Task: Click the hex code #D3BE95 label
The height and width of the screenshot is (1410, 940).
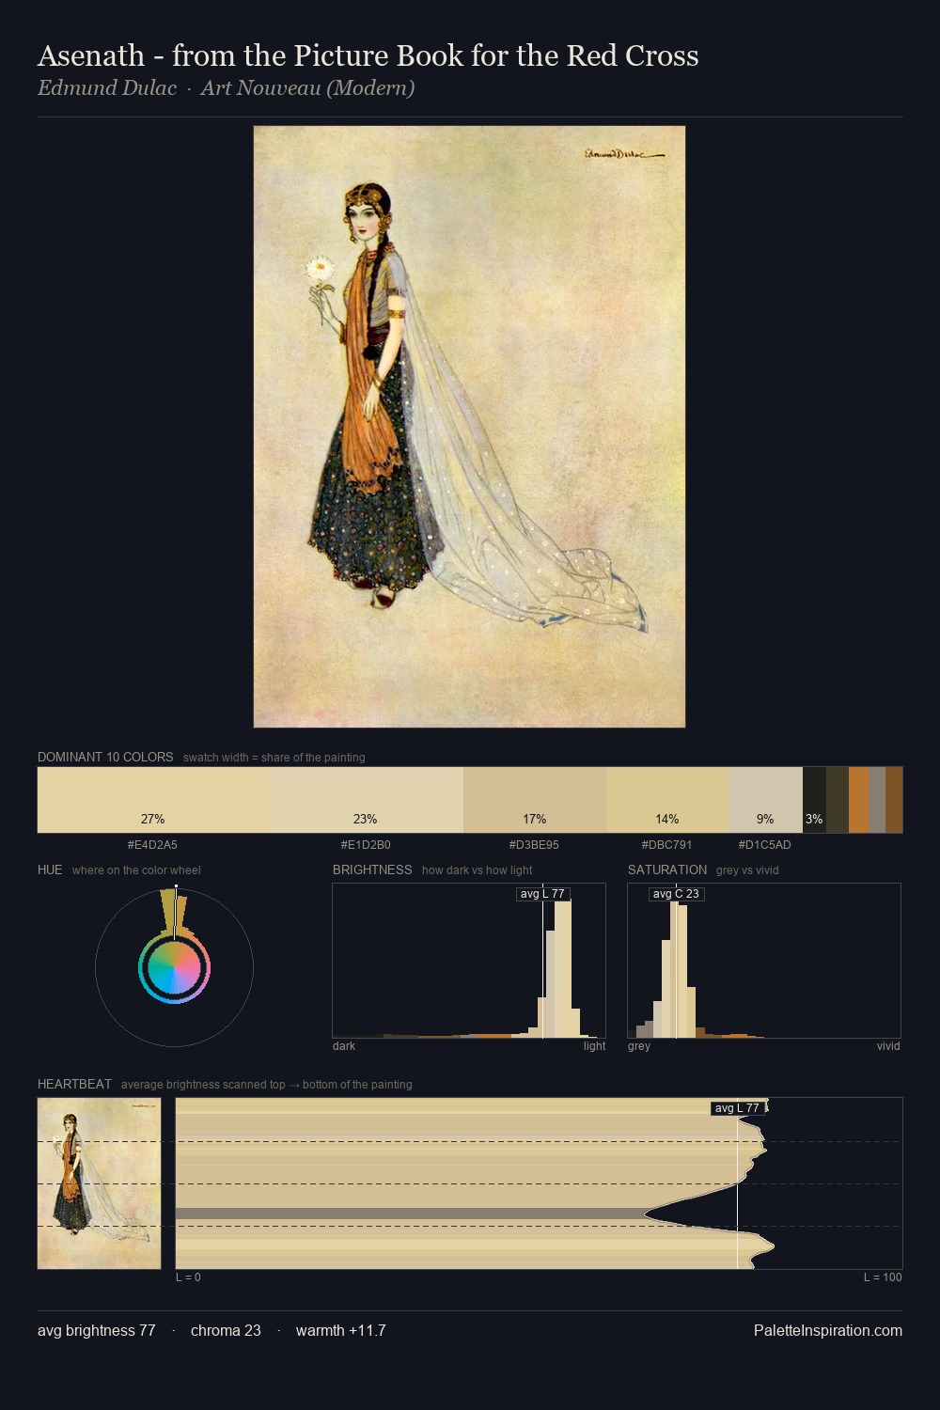Action: coord(534,845)
